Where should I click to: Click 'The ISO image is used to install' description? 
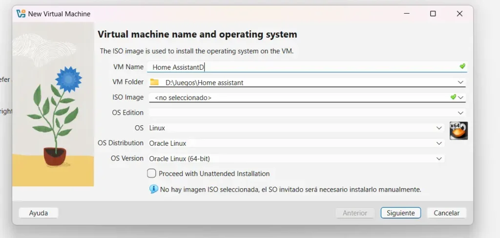pos(197,51)
